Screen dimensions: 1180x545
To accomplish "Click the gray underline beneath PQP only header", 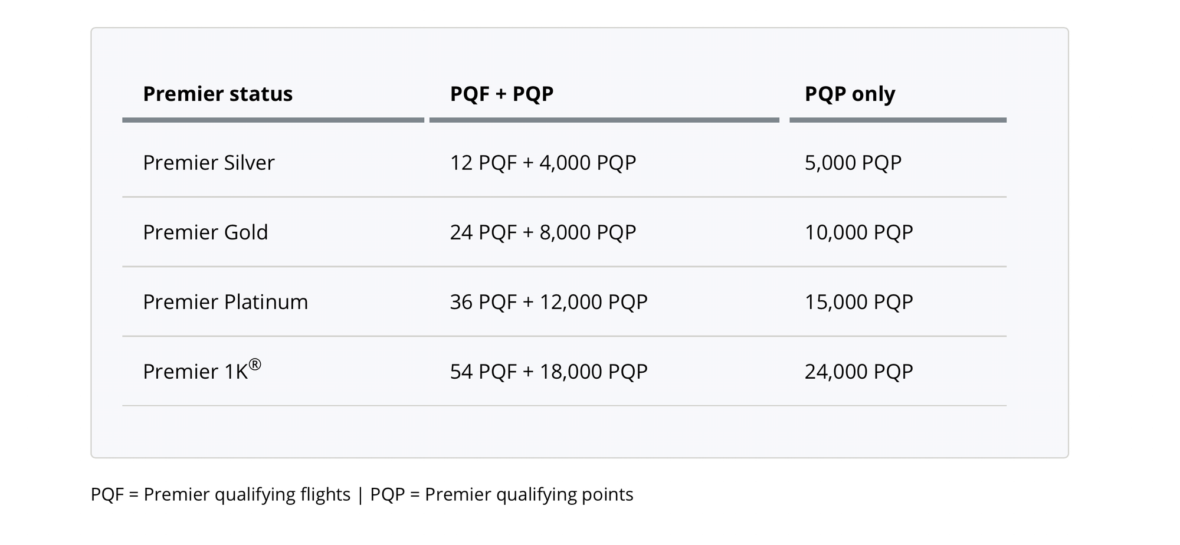I will click(x=898, y=120).
